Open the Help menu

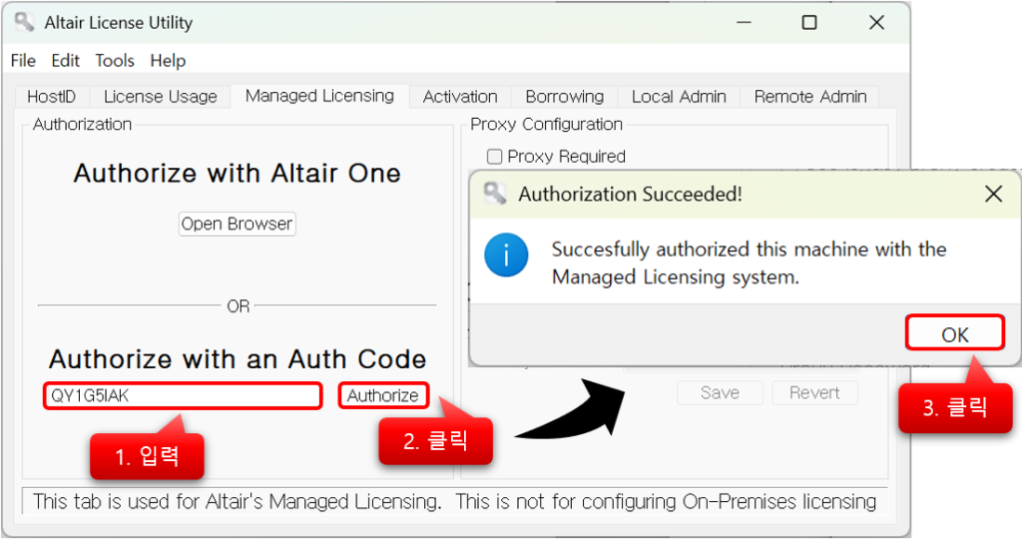coord(168,61)
